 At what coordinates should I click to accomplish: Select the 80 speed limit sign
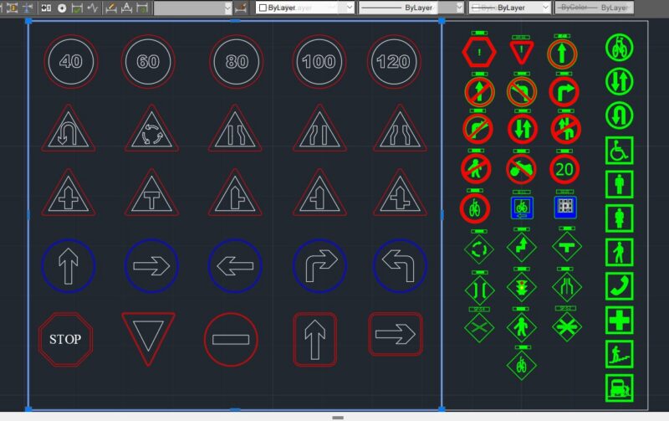pos(237,61)
